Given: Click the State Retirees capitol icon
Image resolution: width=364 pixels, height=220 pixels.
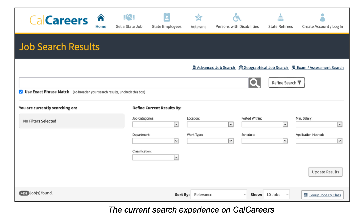Looking at the screenshot, I should [x=280, y=17].
